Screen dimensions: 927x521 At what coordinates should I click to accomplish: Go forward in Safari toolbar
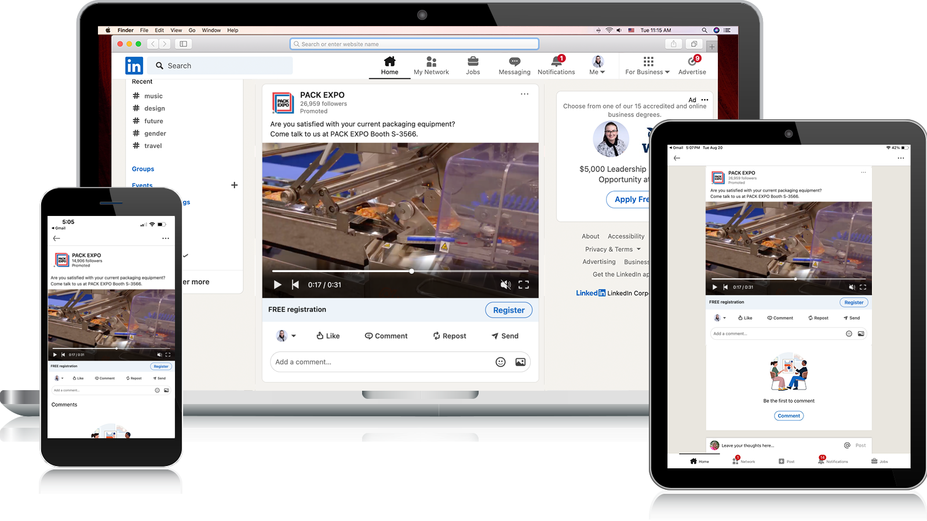coord(165,44)
